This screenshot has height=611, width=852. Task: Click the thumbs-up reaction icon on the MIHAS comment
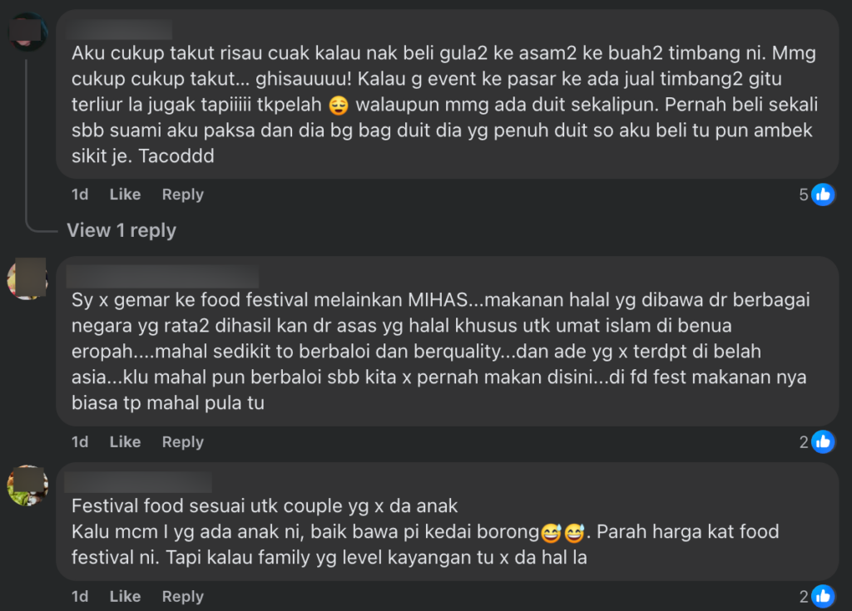point(823,442)
